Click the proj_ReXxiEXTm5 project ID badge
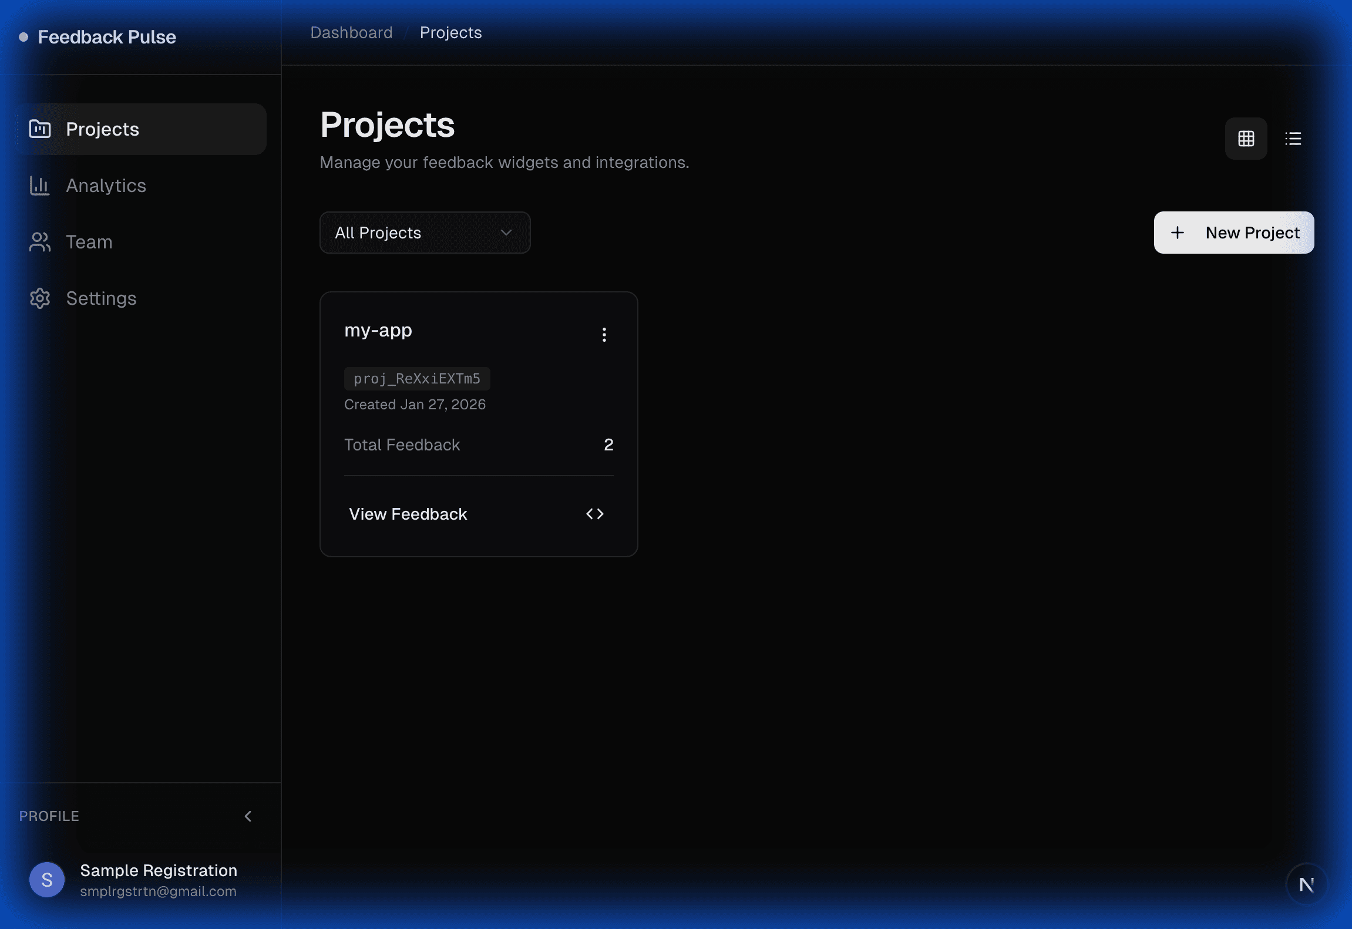 pos(417,378)
